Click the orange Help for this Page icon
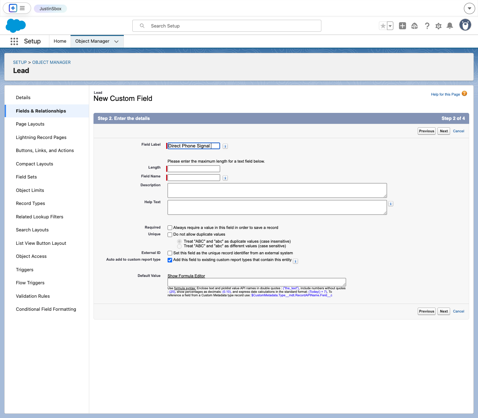The image size is (478, 418). click(x=464, y=93)
